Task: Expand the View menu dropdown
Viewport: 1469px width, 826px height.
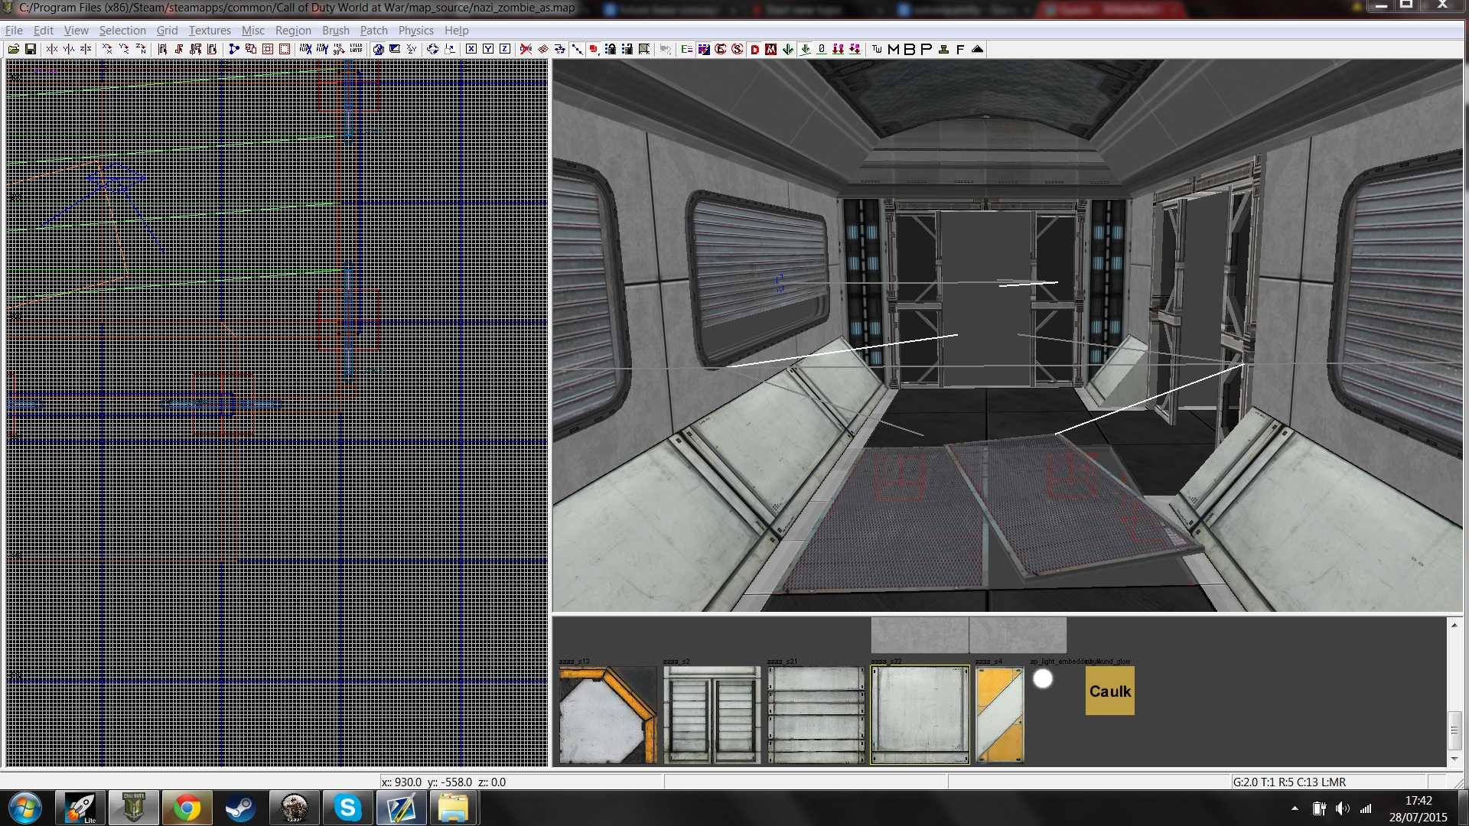Action: click(76, 31)
